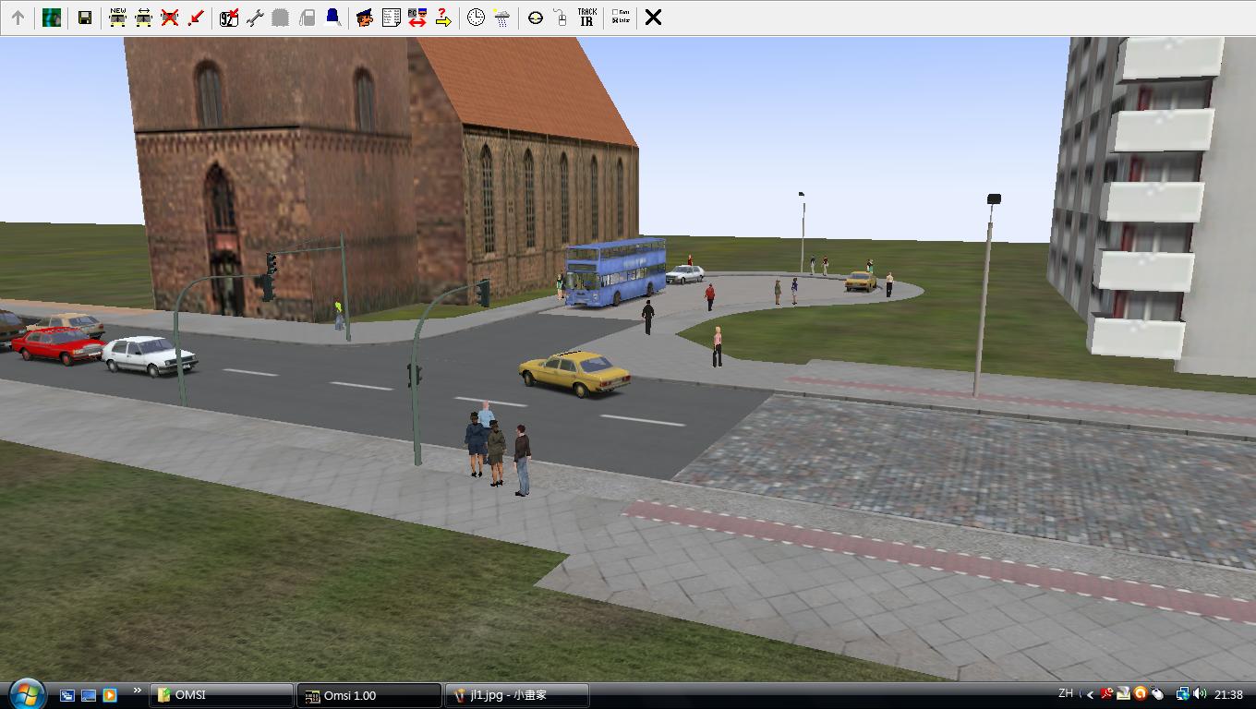This screenshot has height=709, width=1256.
Task: Switch to the jl1.jpg taskbar button
Action: [x=517, y=695]
